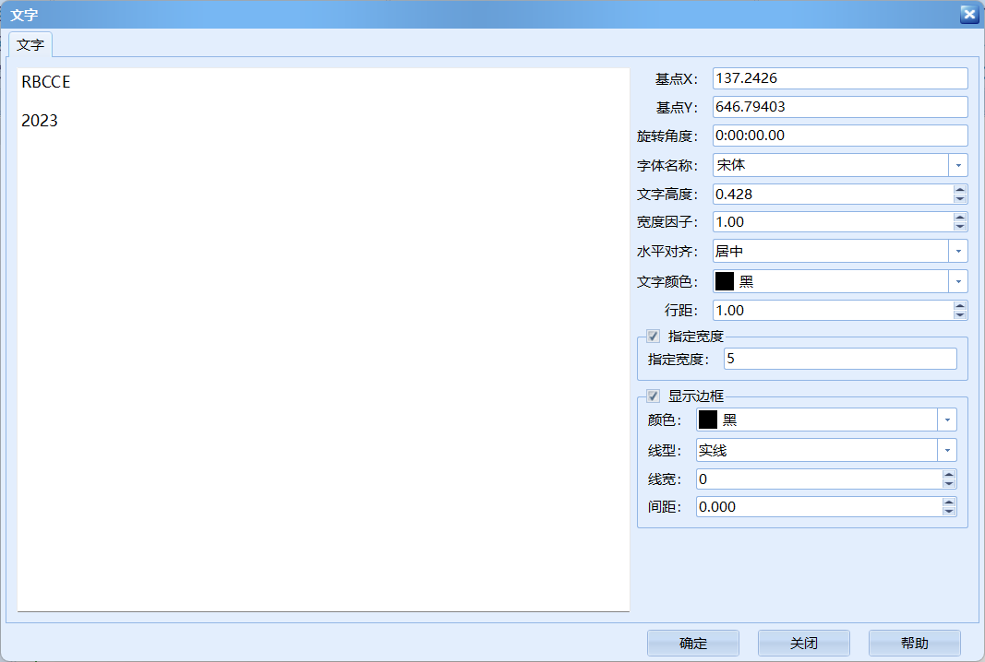Select the 文字 tab
Screen dimensions: 985x662
pyautogui.click(x=30, y=44)
